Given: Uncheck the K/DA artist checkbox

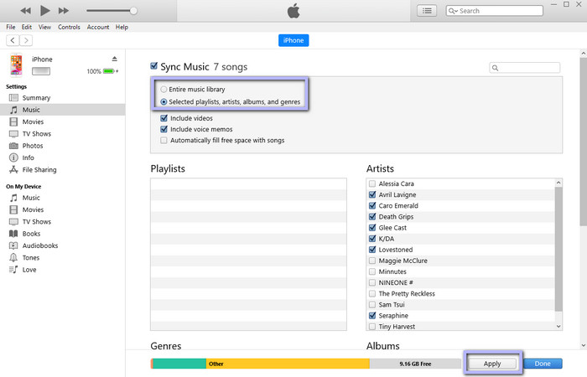Looking at the screenshot, I should point(372,239).
